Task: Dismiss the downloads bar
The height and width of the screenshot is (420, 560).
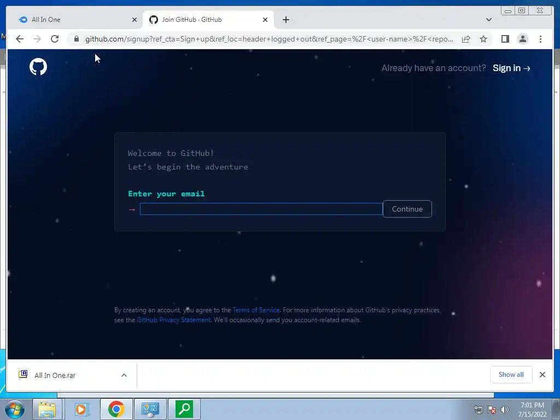Action: point(542,374)
